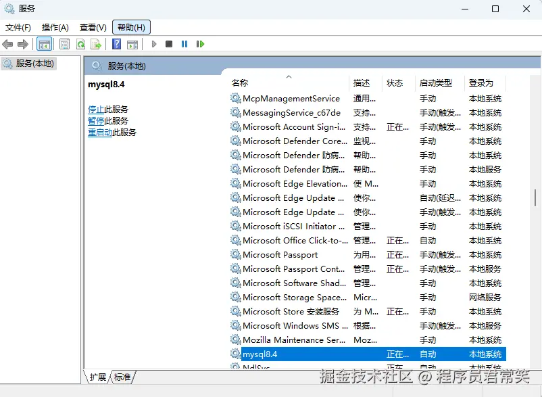Open the 查看(V) menu
542x397 pixels.
[93, 27]
